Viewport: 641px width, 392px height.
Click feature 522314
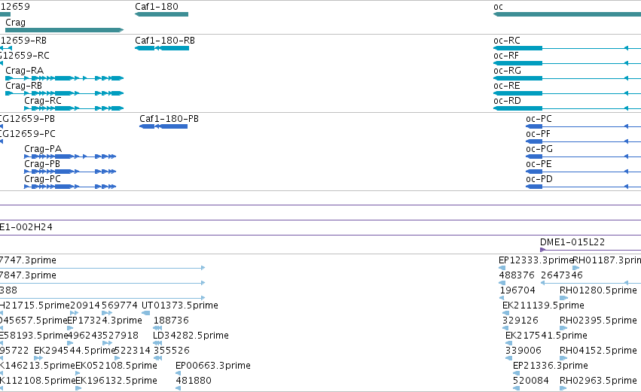(x=118, y=358)
